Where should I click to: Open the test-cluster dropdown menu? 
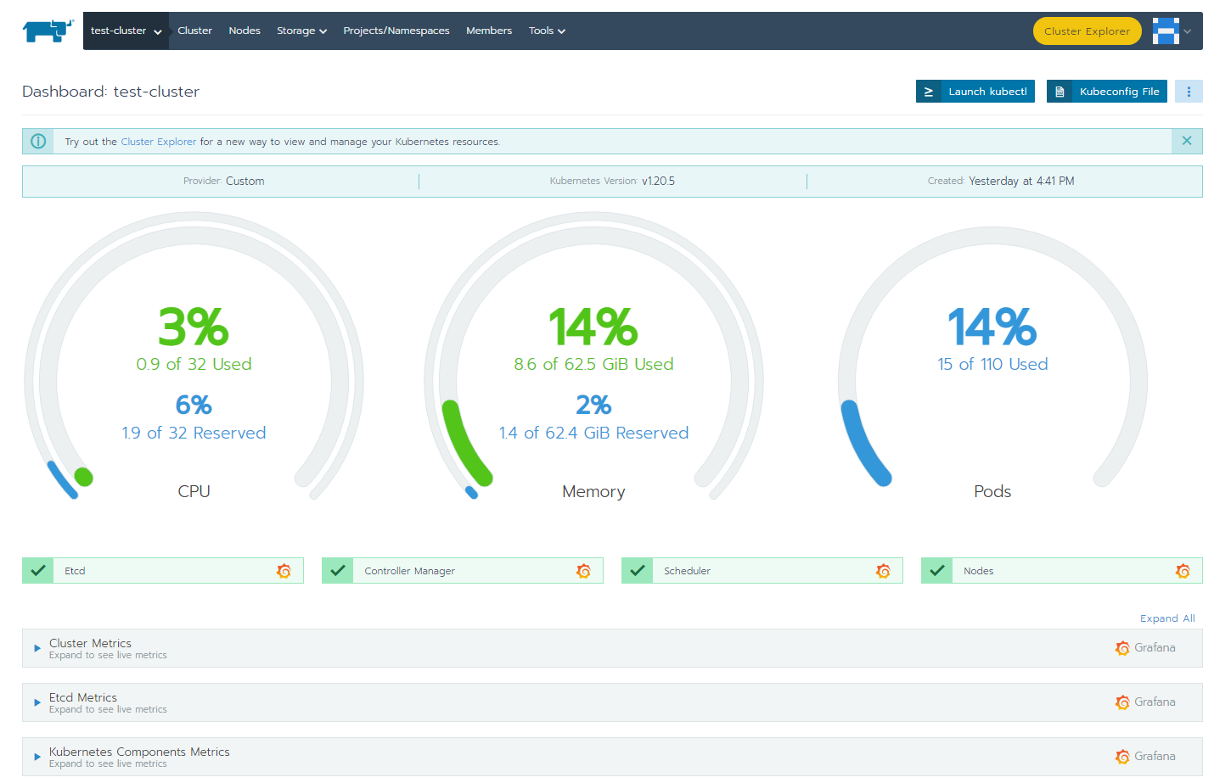coord(126,31)
